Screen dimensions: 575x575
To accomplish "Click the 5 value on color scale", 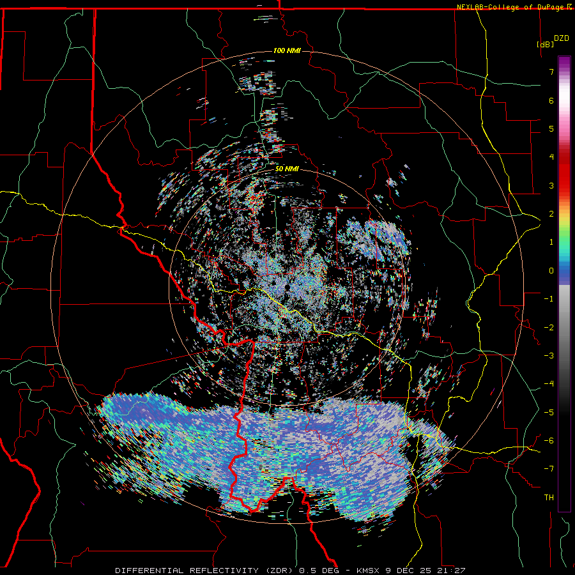I will (x=551, y=128).
